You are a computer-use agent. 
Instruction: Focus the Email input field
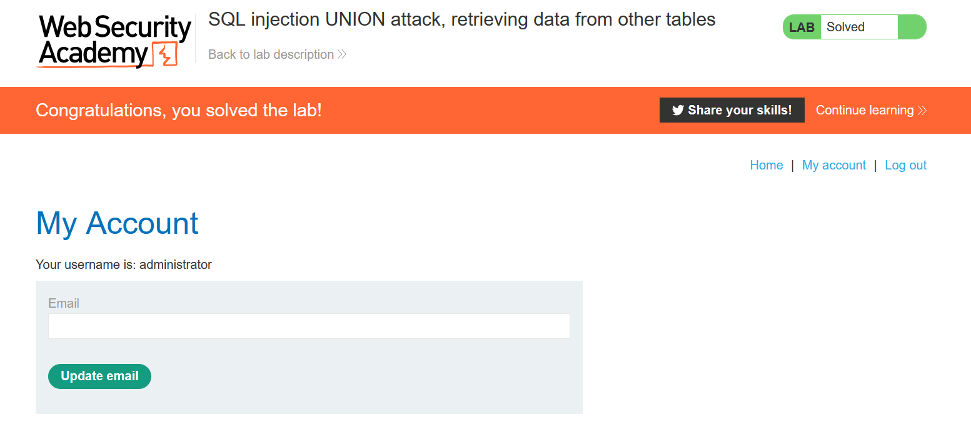click(x=309, y=326)
